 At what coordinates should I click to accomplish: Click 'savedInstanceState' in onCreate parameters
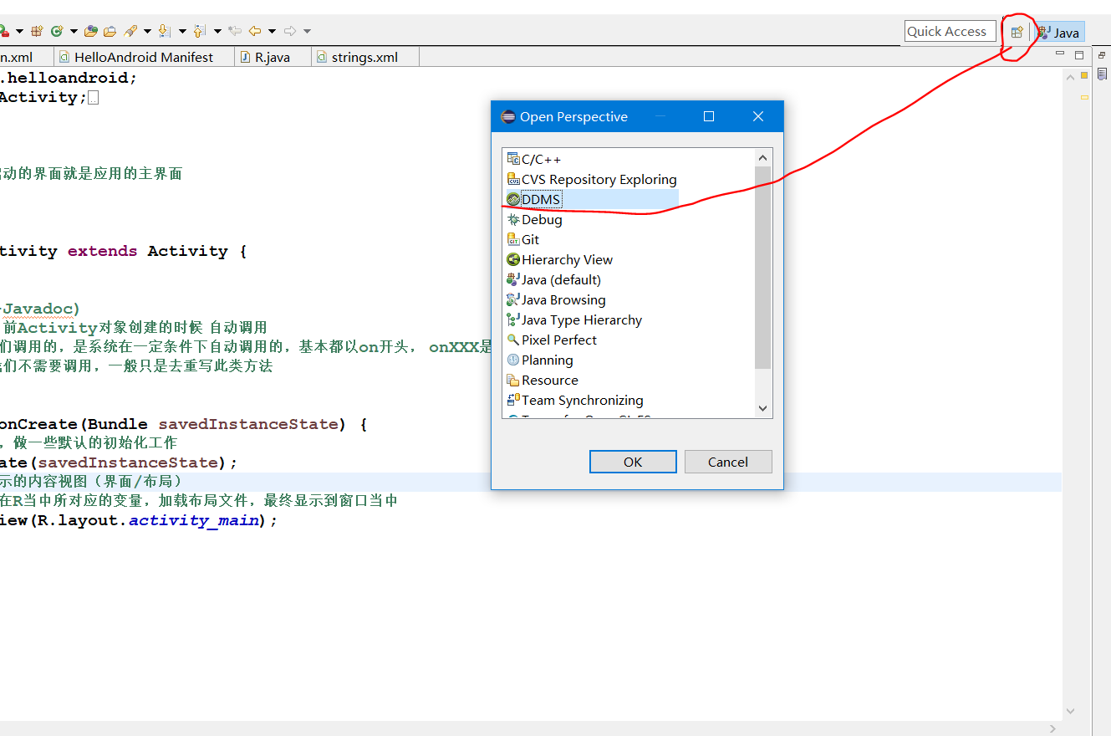(x=247, y=424)
